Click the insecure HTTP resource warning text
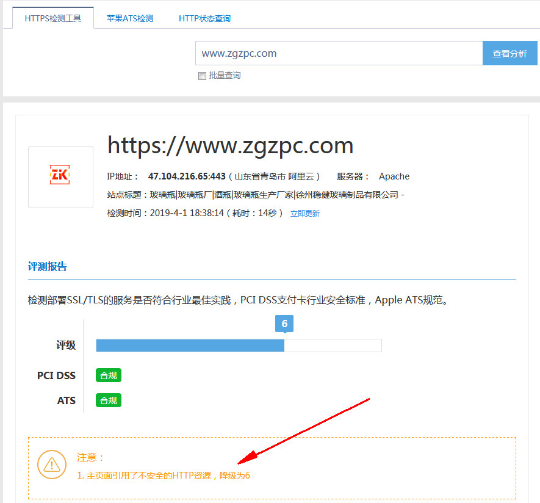This screenshot has width=540, height=503. click(164, 476)
